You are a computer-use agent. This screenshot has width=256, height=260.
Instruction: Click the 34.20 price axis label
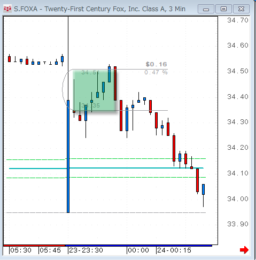click(238, 148)
